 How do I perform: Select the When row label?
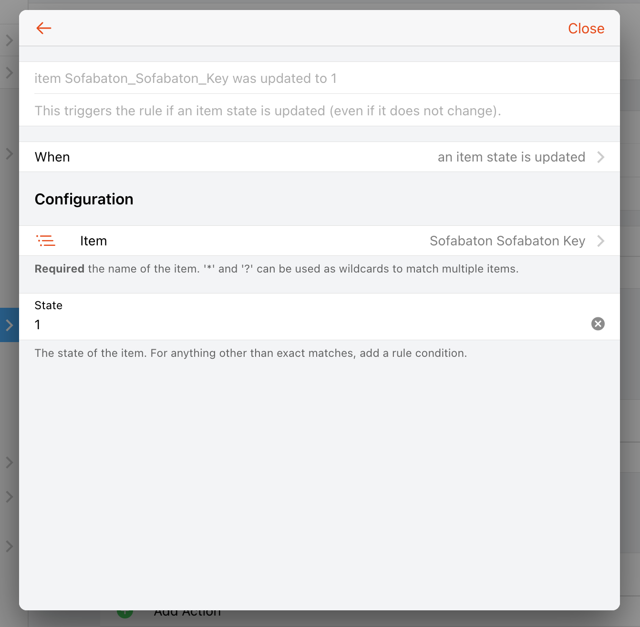52,157
